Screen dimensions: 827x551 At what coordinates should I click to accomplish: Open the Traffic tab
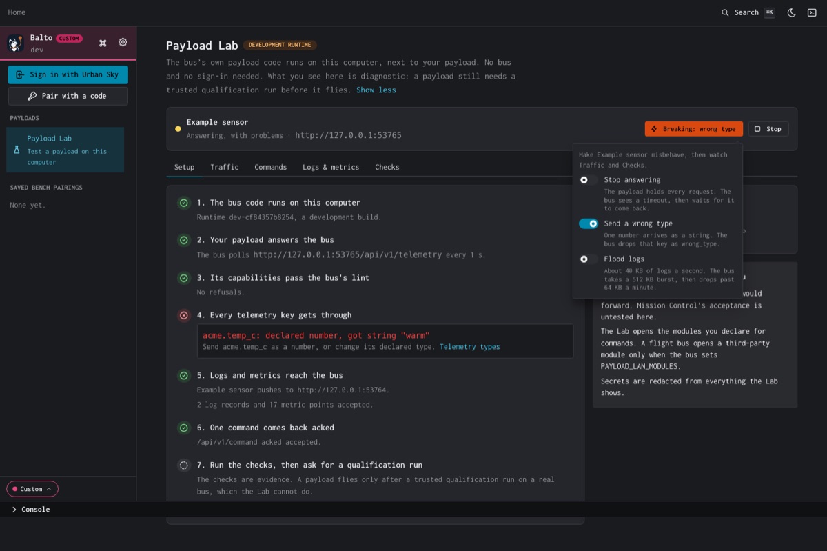225,167
